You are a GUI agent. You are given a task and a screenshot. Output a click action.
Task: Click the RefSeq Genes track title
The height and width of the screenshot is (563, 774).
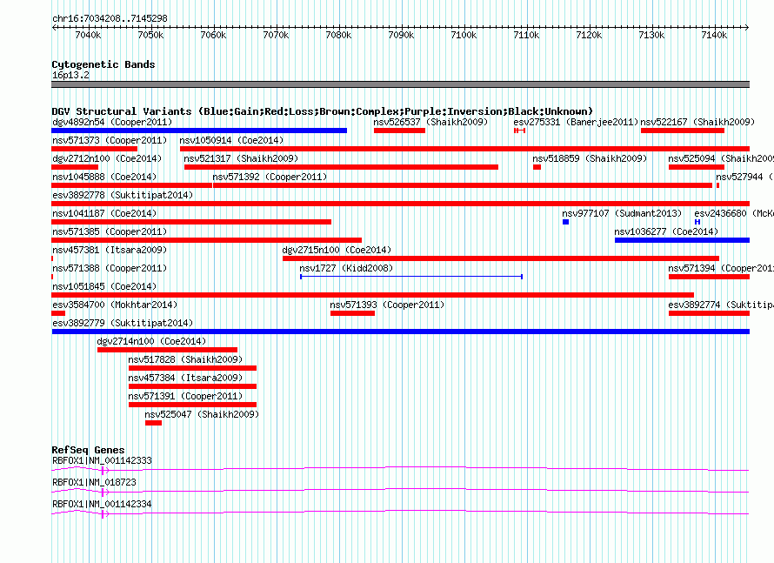click(x=88, y=449)
